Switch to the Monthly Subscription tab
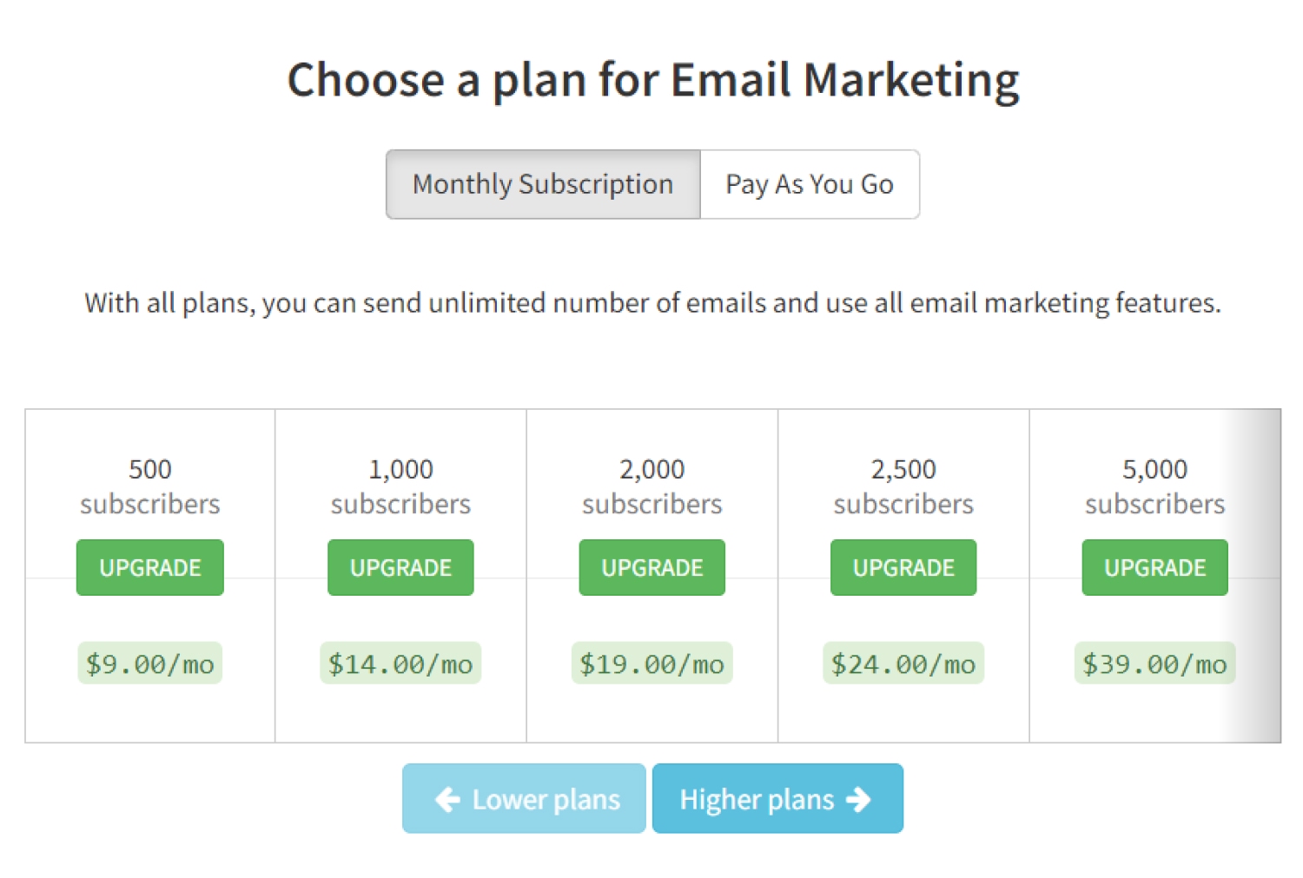The width and height of the screenshot is (1303, 878). click(543, 184)
